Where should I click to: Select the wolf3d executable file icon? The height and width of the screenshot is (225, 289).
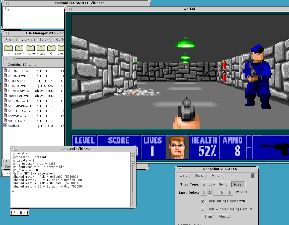click(x=5, y=126)
